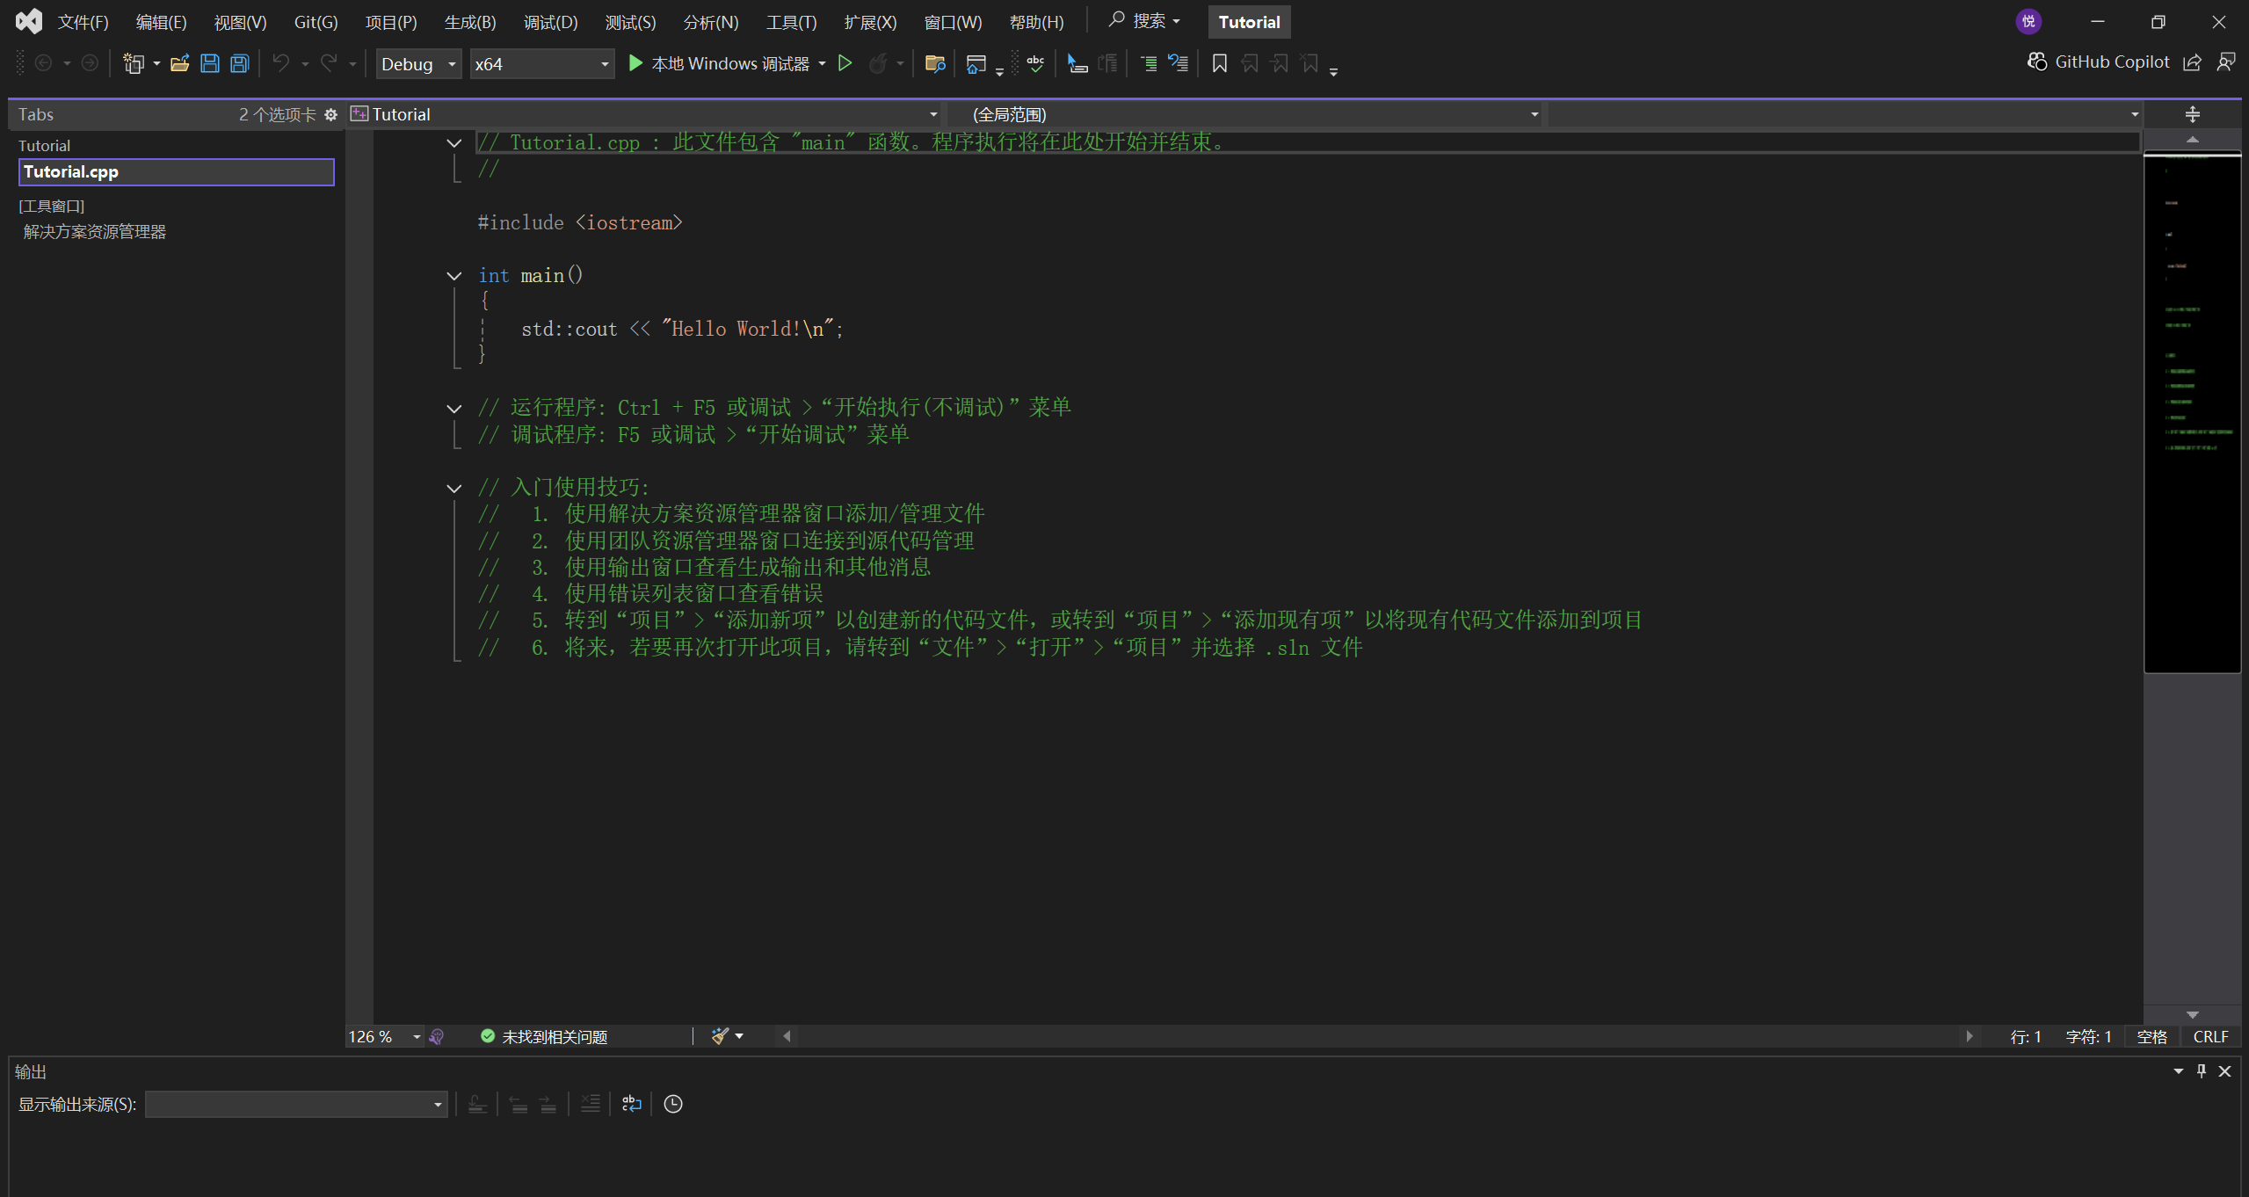
Task: Collapse the top Tutorial.cpp comment block
Action: (454, 142)
